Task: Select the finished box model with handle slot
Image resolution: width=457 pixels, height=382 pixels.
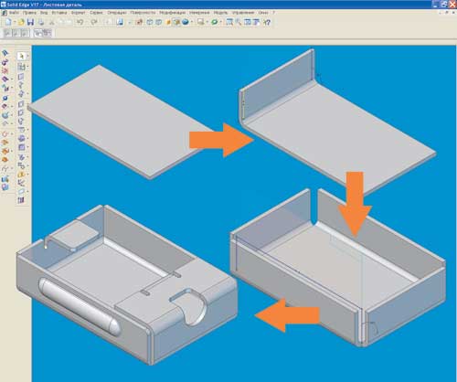Action: click(126, 285)
